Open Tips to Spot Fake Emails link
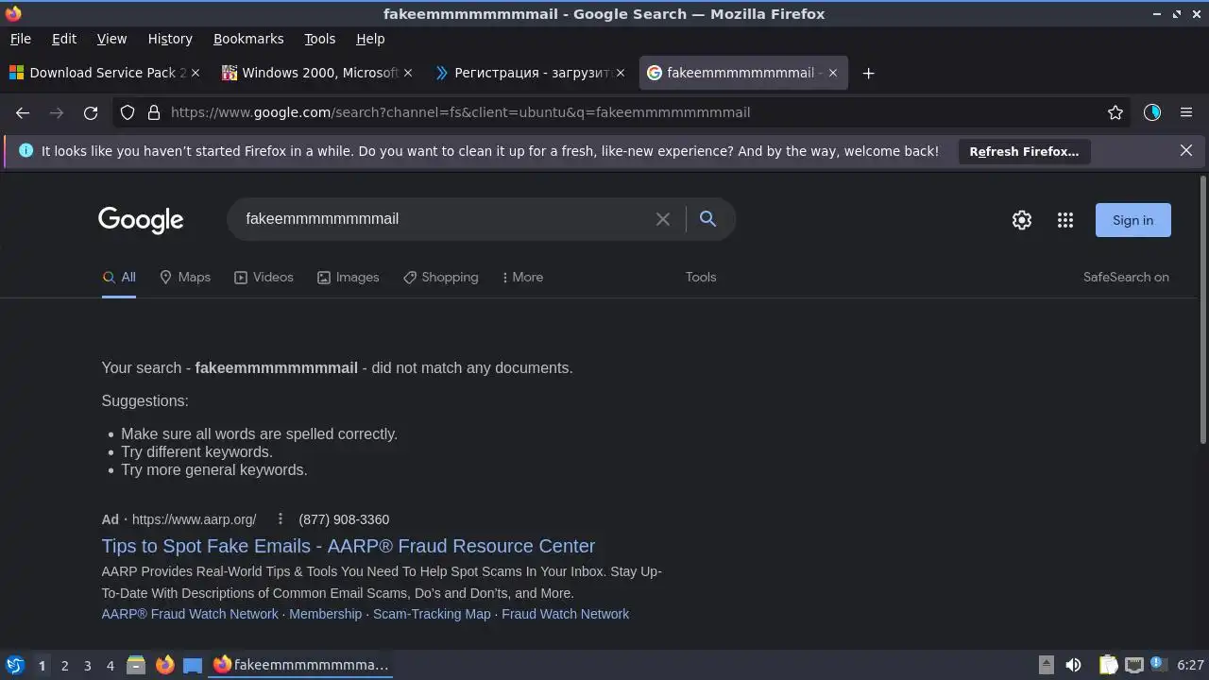 click(349, 546)
